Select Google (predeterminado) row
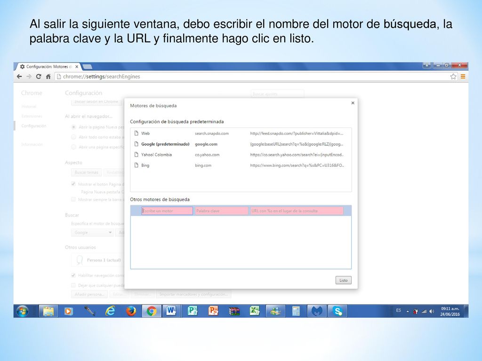Screen dimensions: 482x361 [241, 144]
